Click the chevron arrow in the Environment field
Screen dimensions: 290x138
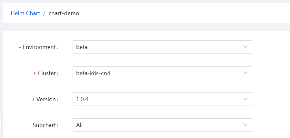click(245, 47)
